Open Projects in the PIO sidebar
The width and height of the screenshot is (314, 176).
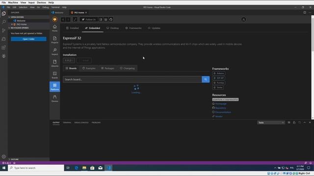click(x=54, y=40)
